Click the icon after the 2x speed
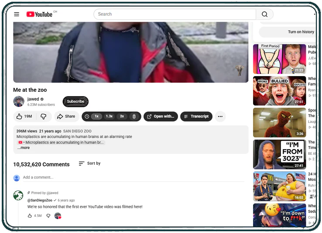This screenshot has height=233, width=322. pos(134,116)
